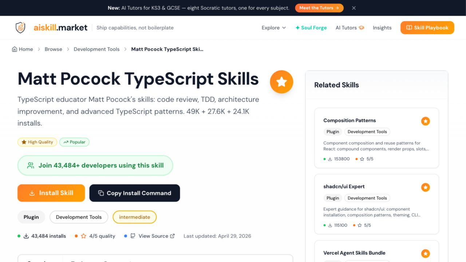Click the Last updated: April 29, 2026 text
The image size is (466, 262).
click(217, 236)
